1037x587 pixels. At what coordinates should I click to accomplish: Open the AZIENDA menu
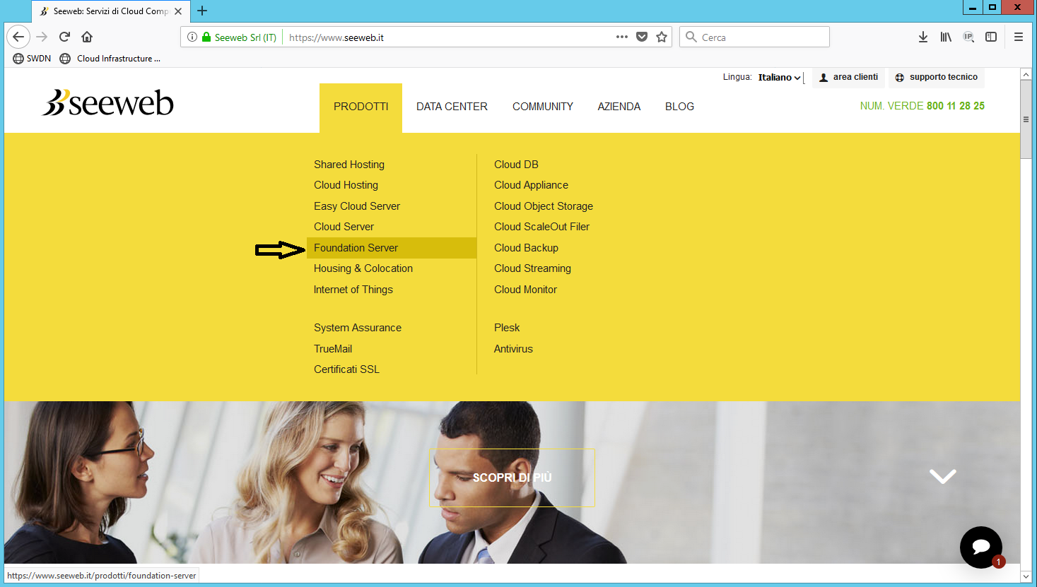click(619, 107)
